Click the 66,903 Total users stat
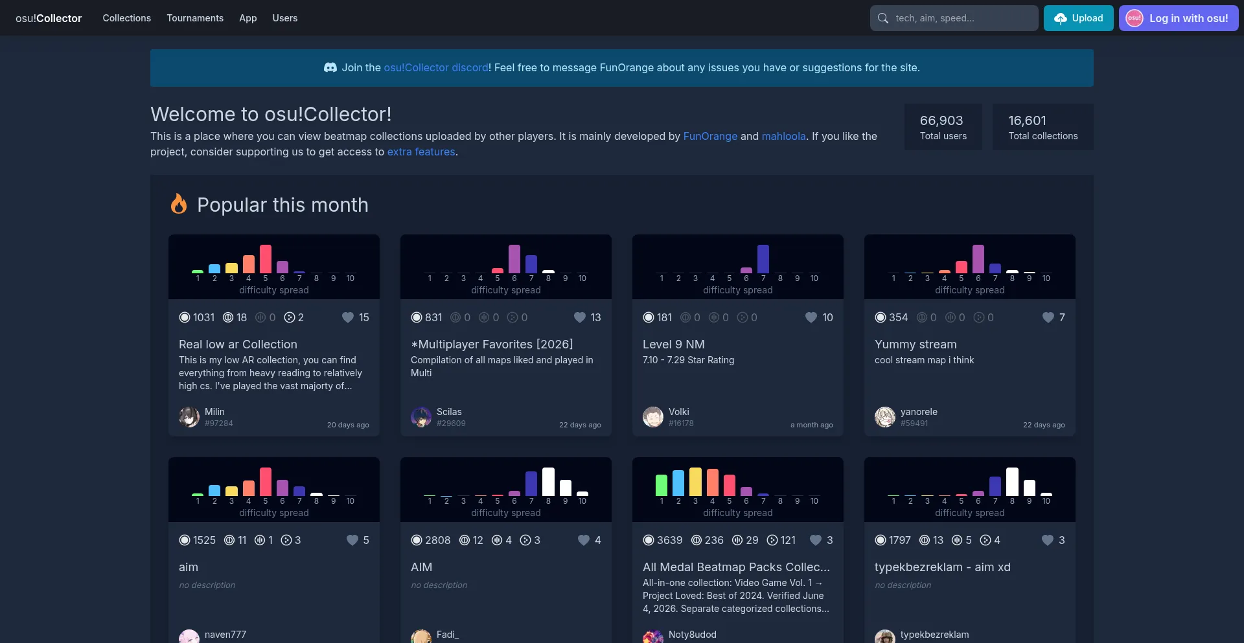Image resolution: width=1244 pixels, height=643 pixels. coord(943,127)
